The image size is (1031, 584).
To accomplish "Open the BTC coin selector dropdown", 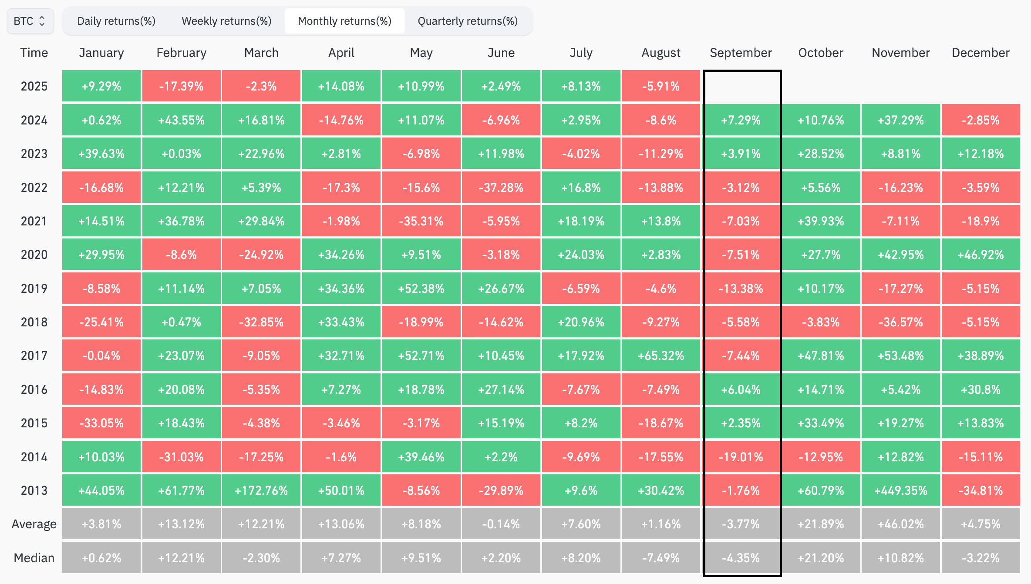I will coord(30,21).
